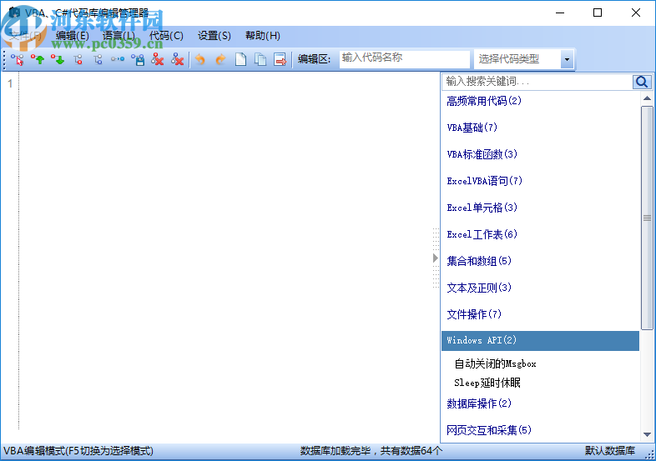This screenshot has width=656, height=461.
Task: Click the toolbar drag handle grip
Action: point(4,60)
